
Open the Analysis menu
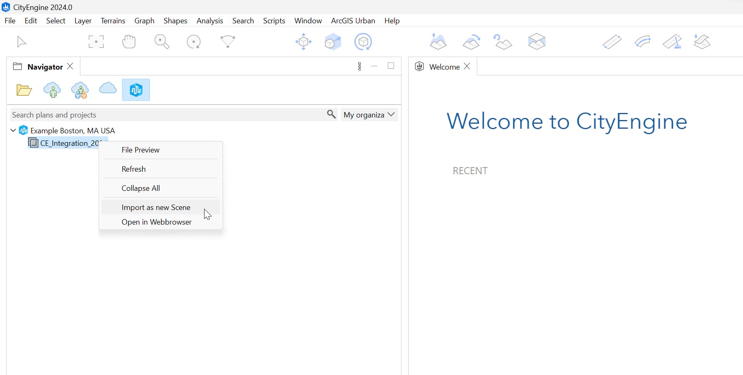pos(210,20)
